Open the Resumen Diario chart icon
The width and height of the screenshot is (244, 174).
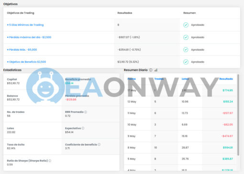coord(156,70)
